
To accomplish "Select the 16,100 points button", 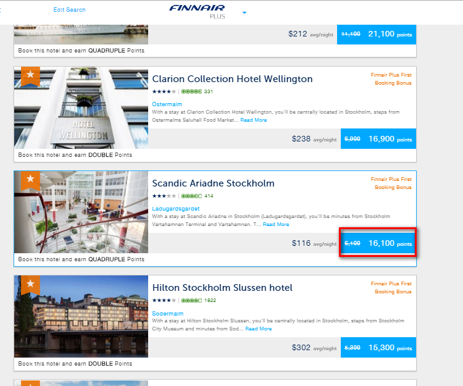I will (378, 243).
